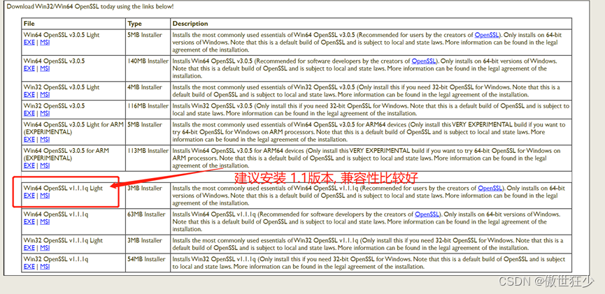Open OpenSSL link in Win64 v1.1.1q 63MB description
This screenshot has width=605, height=294.
[427, 214]
